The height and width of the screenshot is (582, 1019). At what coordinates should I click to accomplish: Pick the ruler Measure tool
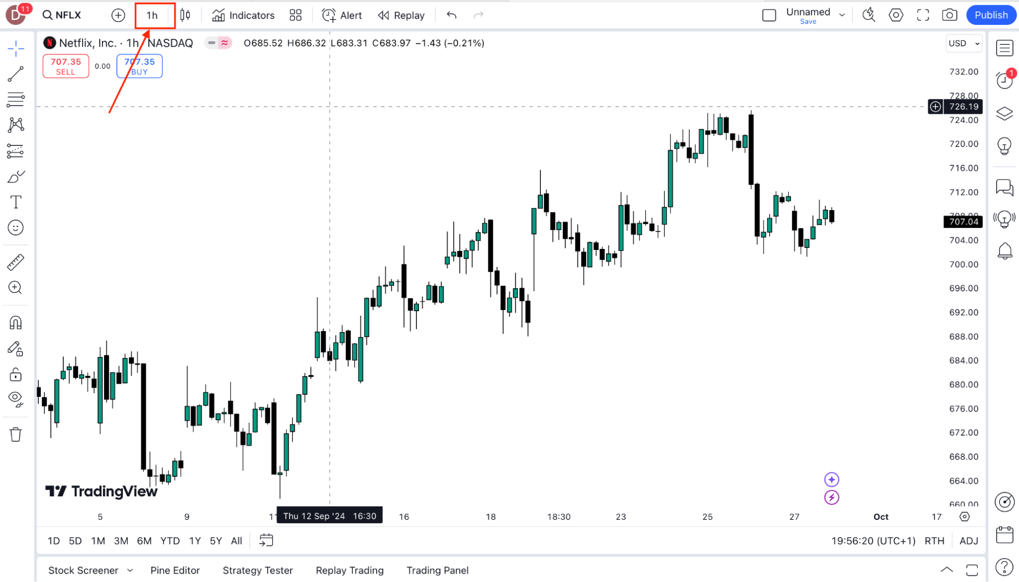click(x=16, y=262)
